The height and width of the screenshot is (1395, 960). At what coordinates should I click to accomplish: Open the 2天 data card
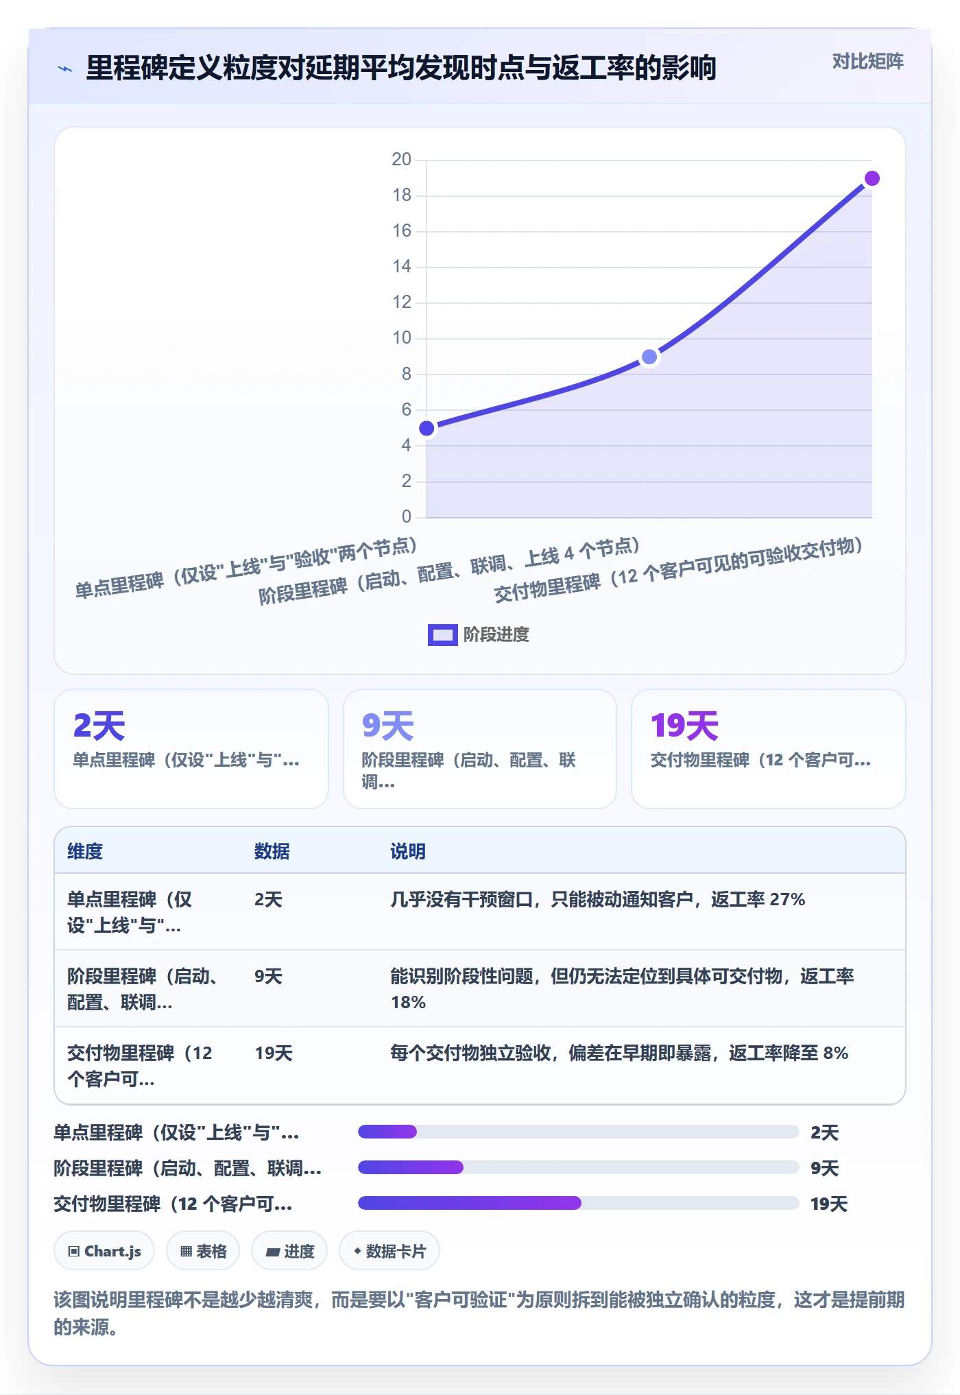pos(191,748)
